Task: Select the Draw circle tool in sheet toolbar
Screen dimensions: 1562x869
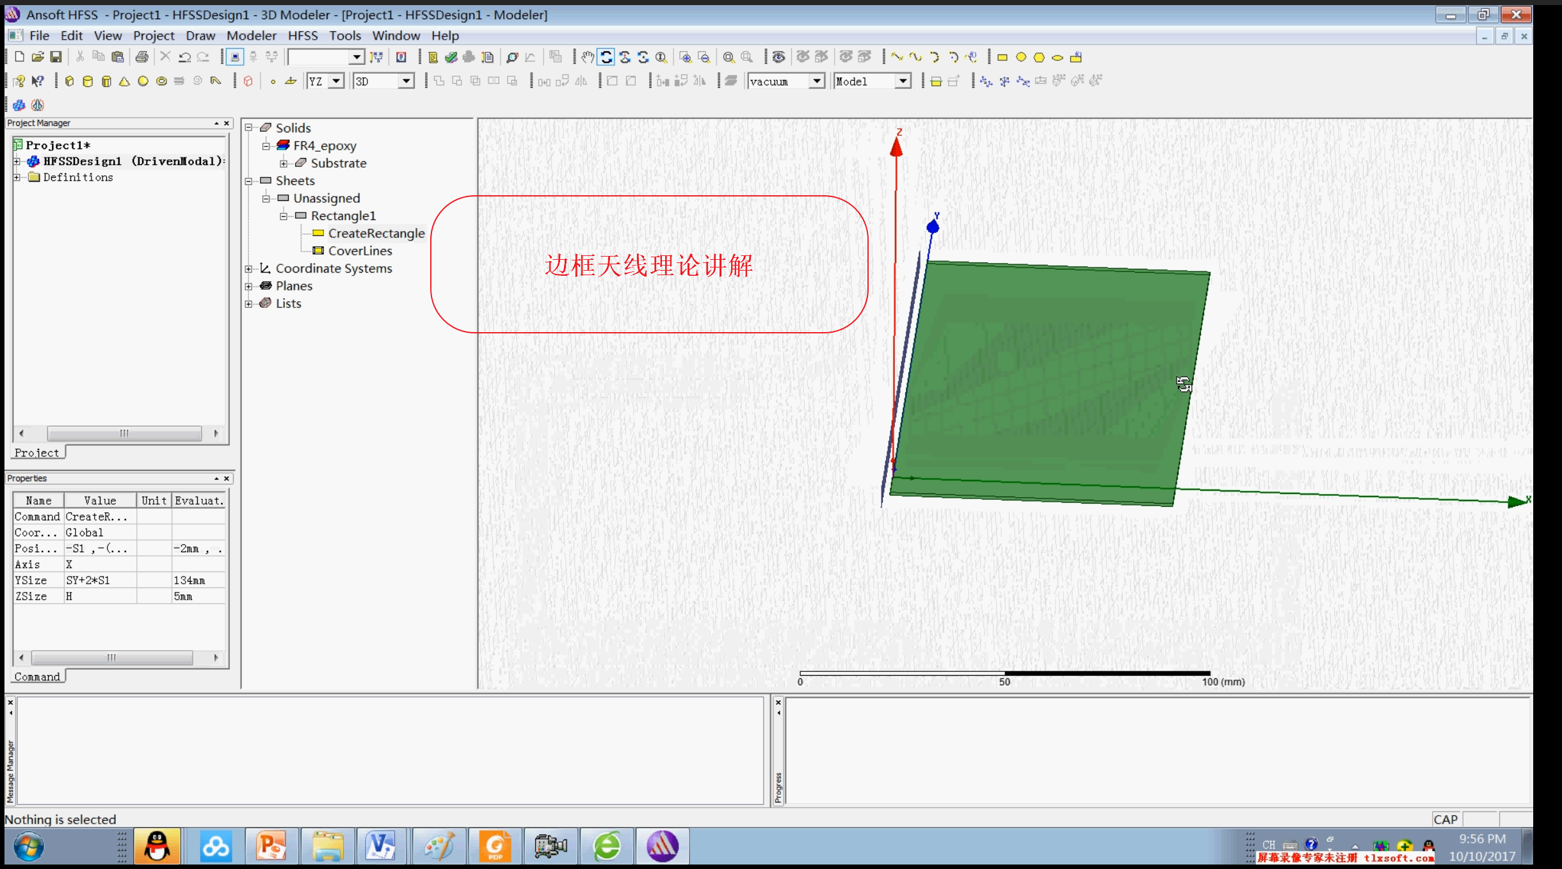Action: point(1021,58)
